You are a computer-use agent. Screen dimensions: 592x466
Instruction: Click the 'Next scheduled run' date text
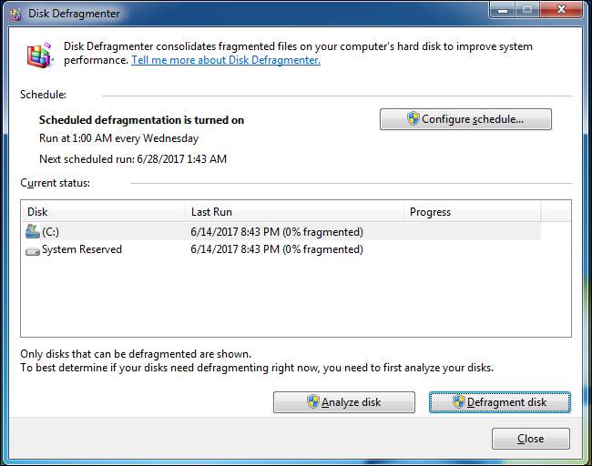coord(133,159)
